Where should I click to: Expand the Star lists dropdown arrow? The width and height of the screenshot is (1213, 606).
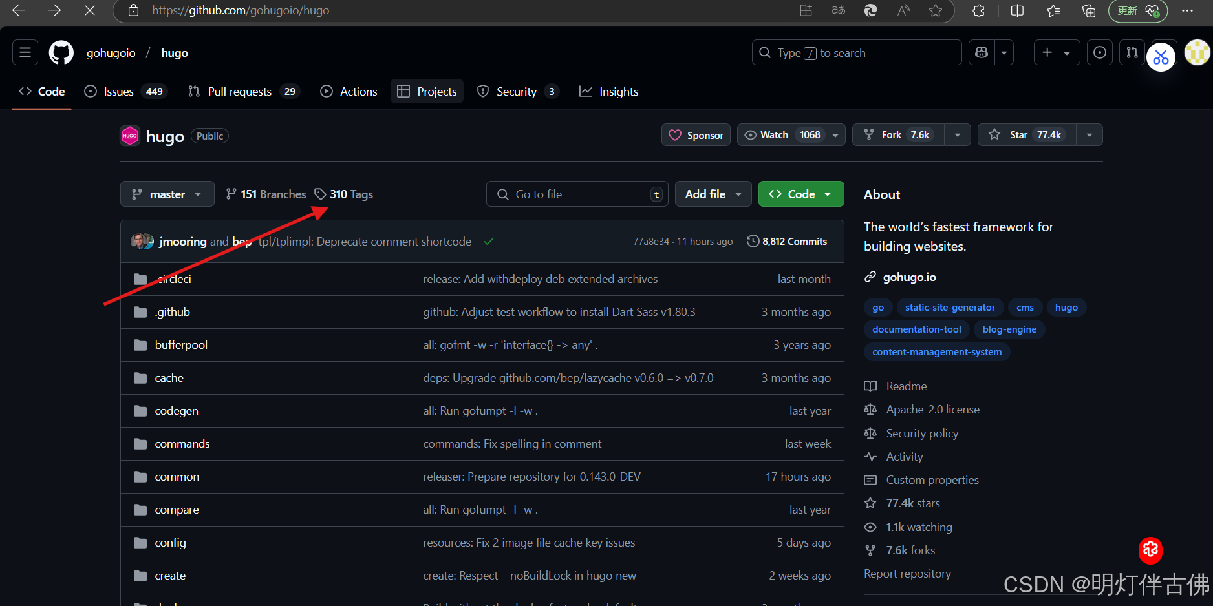(x=1090, y=135)
